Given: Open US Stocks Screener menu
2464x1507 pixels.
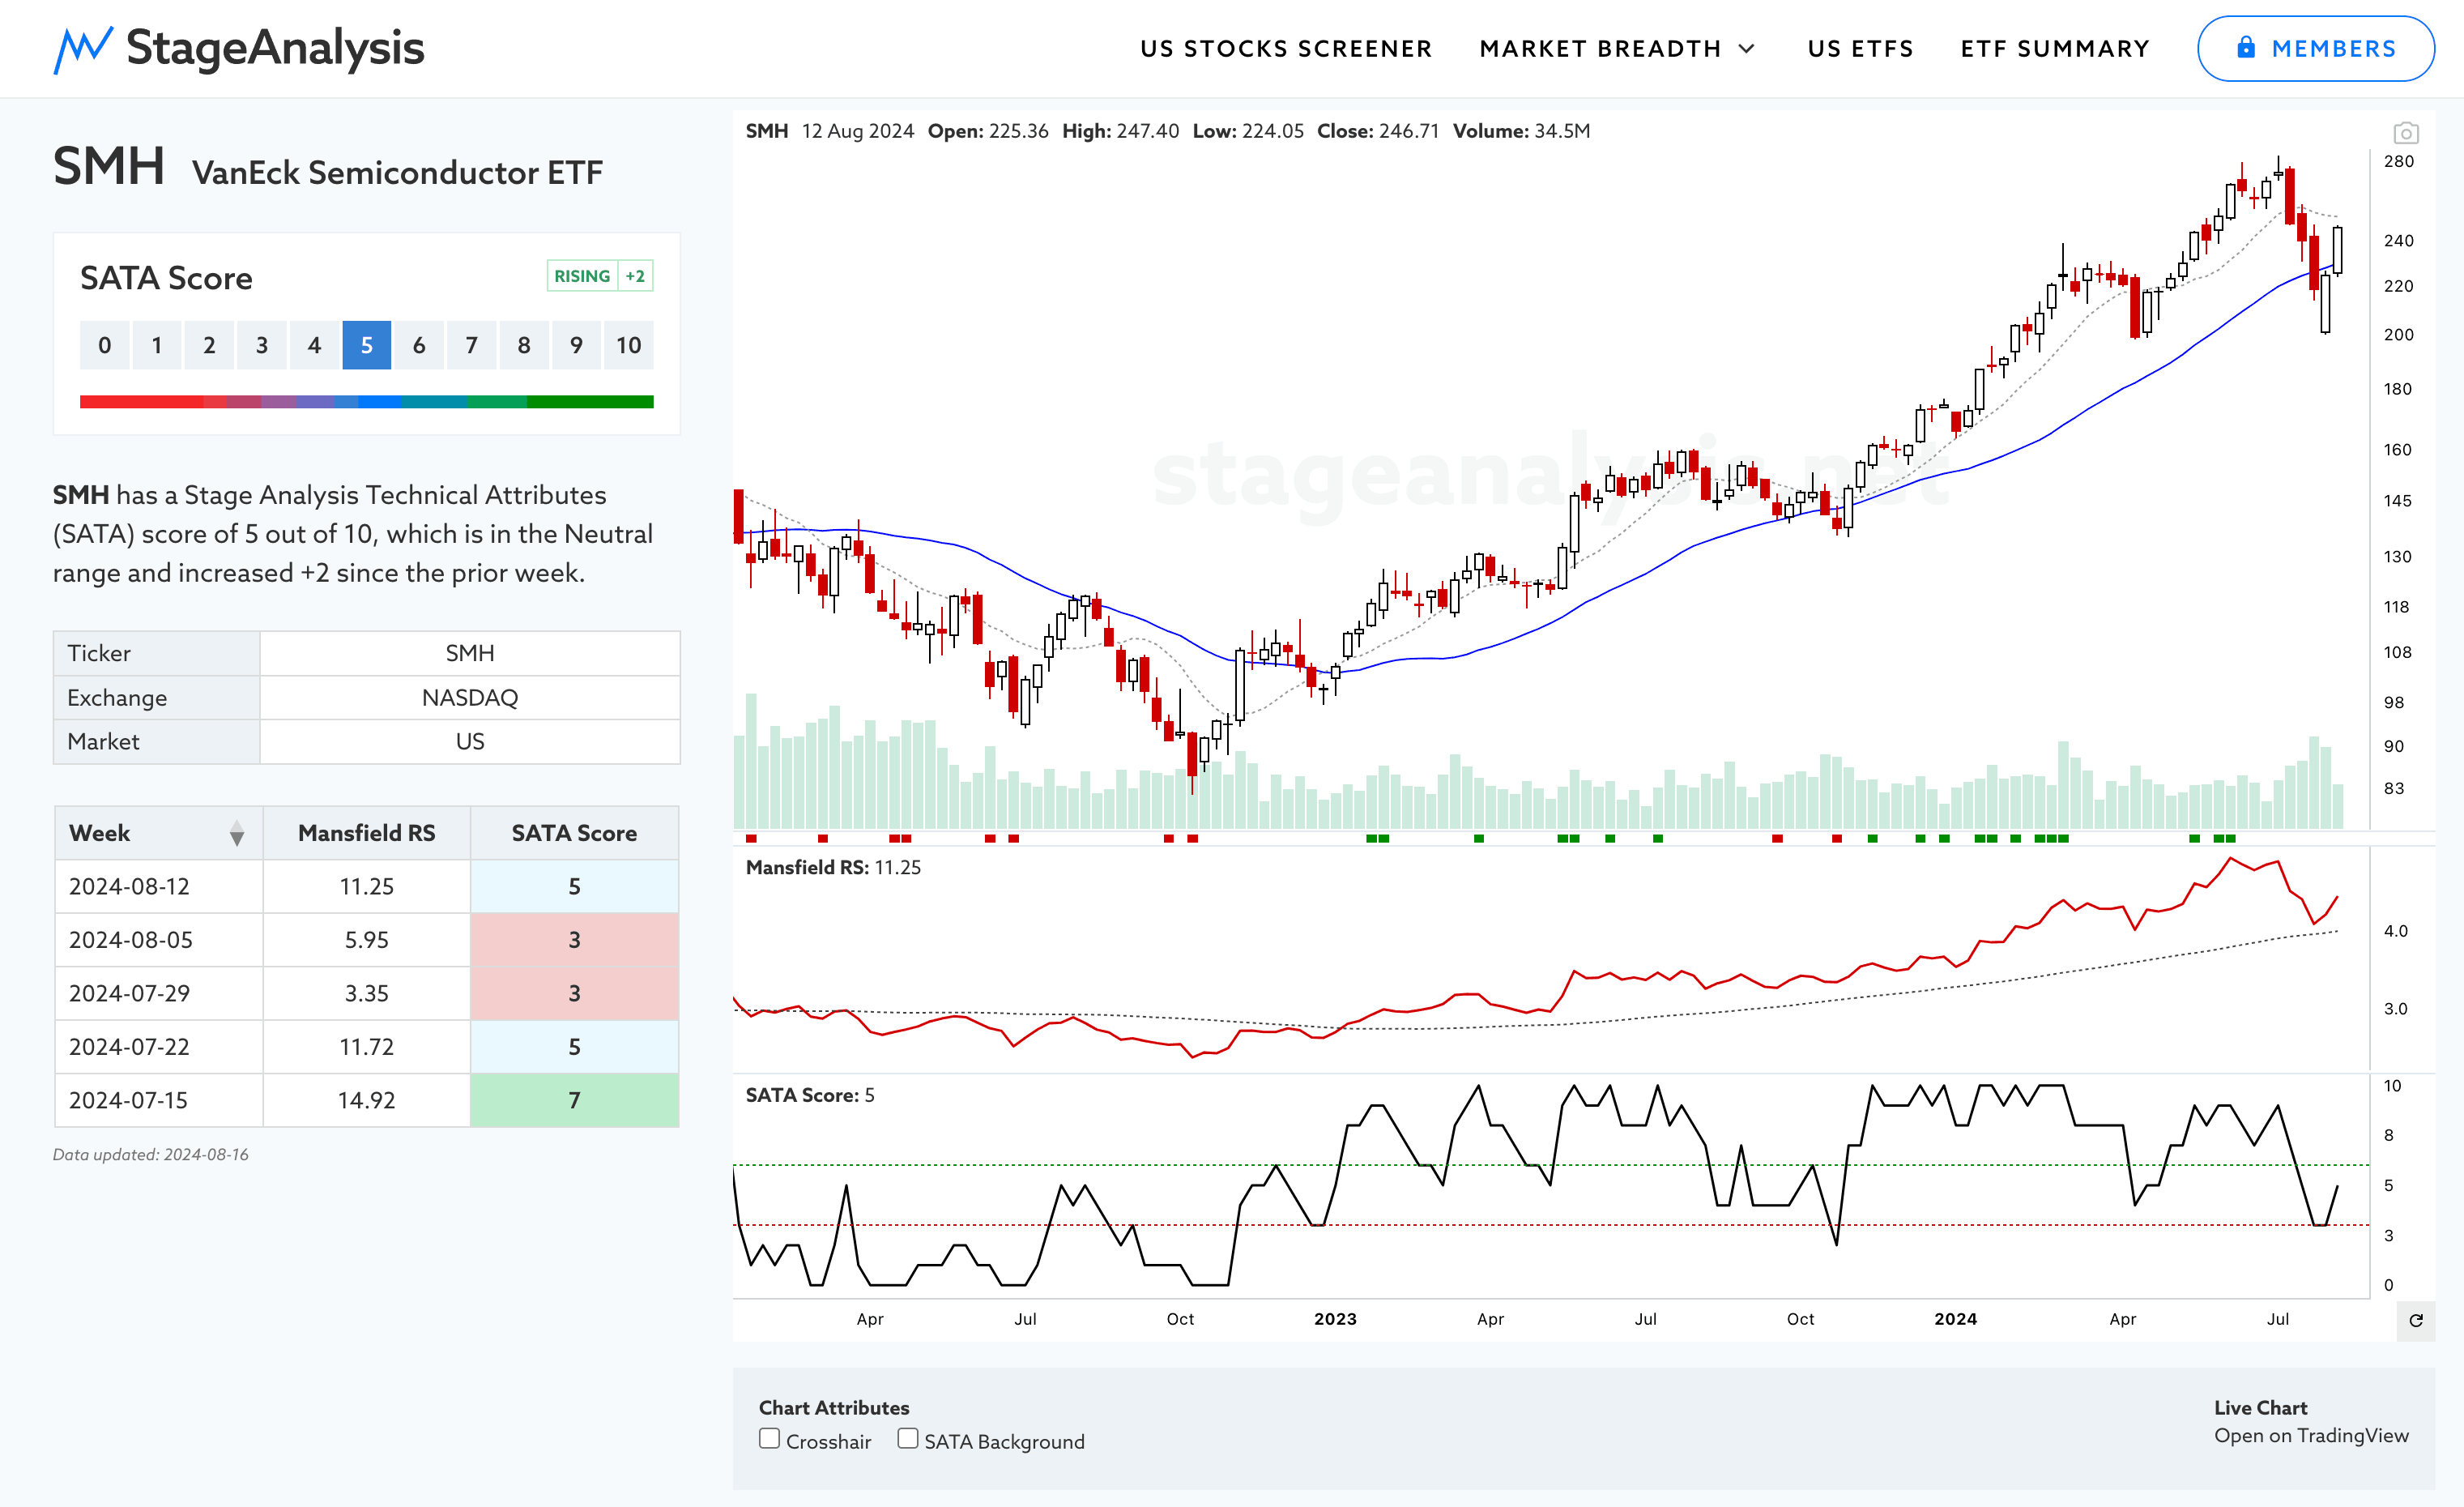Looking at the screenshot, I should point(1286,49).
